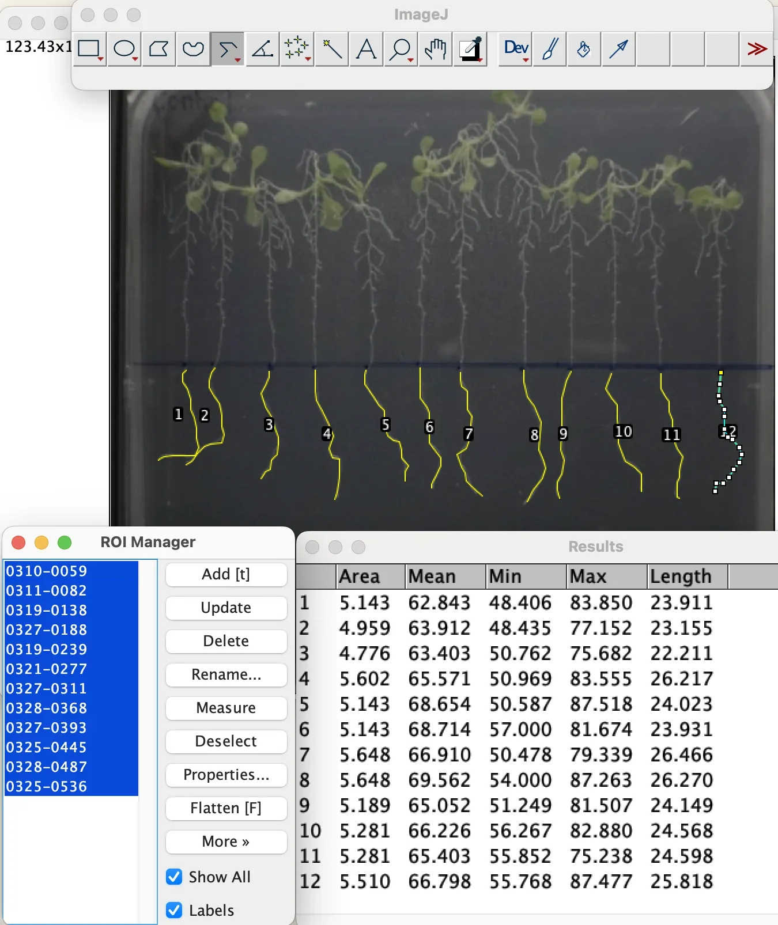Click the Rename... button

click(x=226, y=674)
